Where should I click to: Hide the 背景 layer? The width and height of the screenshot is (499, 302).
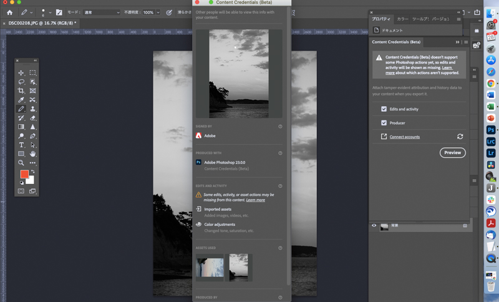click(374, 226)
